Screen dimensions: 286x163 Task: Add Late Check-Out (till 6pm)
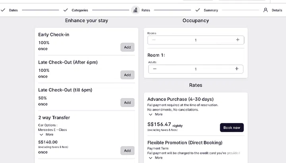point(127,102)
